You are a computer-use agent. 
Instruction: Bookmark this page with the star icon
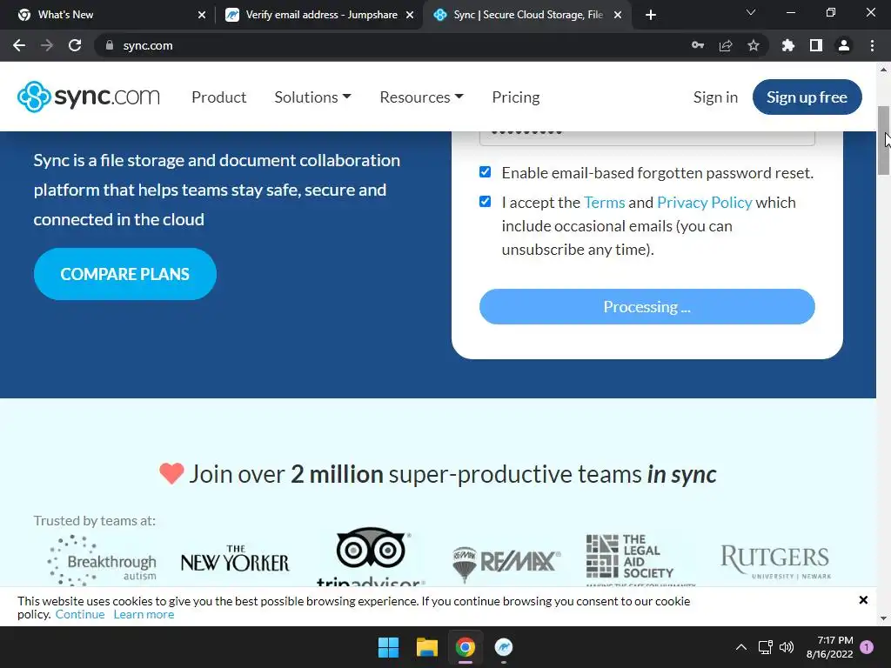point(754,45)
